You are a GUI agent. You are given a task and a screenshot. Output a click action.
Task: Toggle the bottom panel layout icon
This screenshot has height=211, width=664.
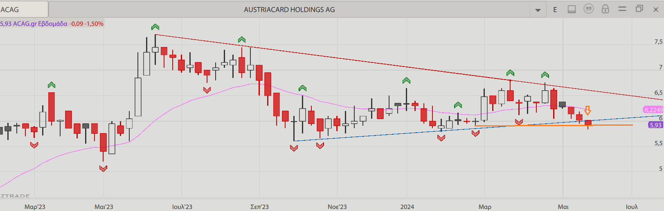(x=572, y=9)
